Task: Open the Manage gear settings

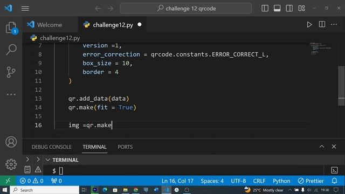Action: tap(11, 164)
